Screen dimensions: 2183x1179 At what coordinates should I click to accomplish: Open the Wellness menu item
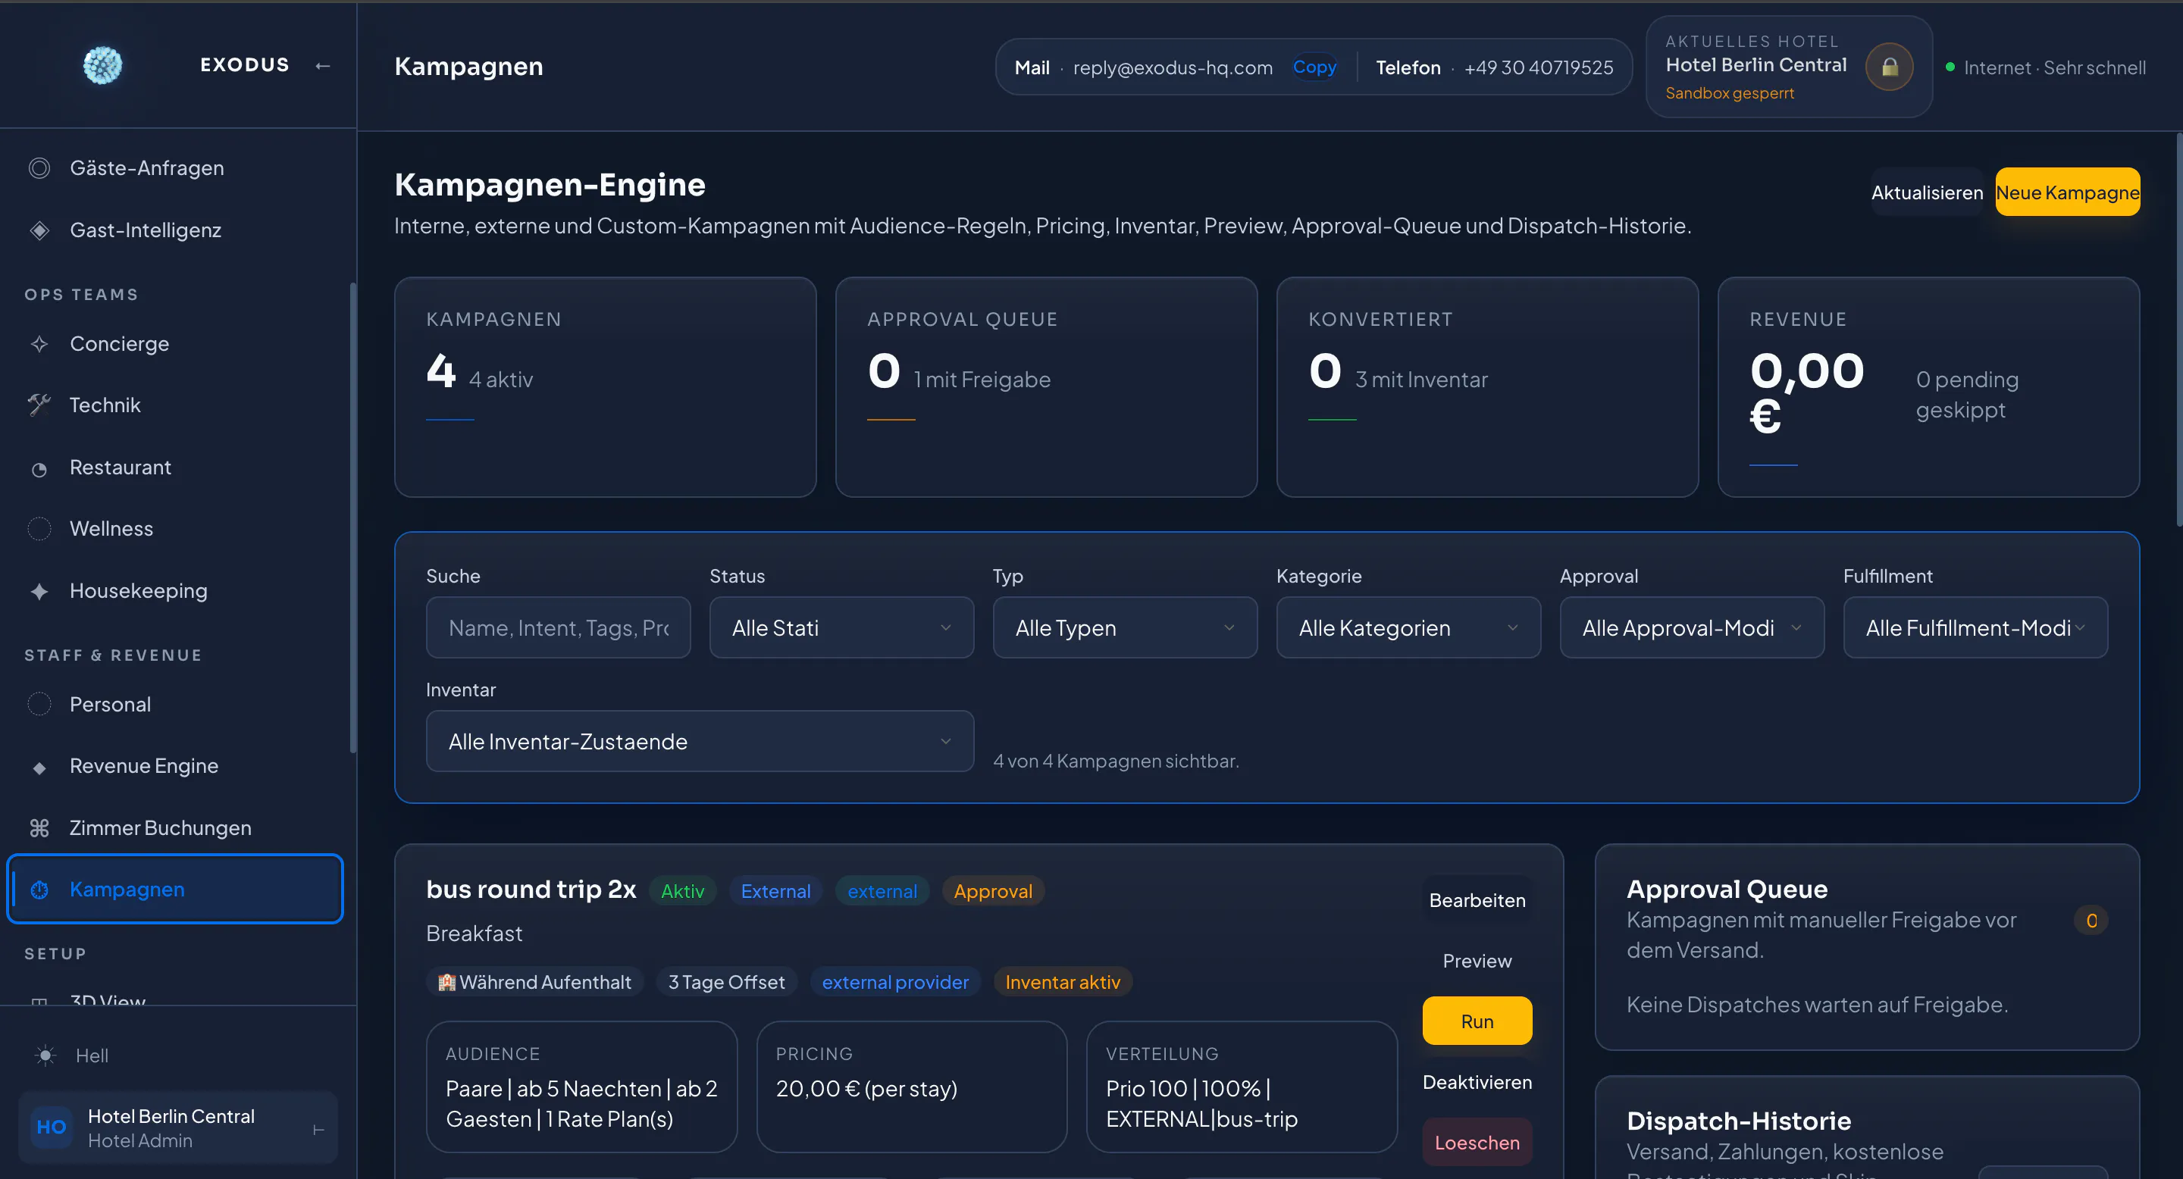coord(174,529)
